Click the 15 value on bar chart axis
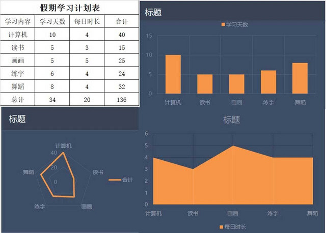This screenshot has width=326, height=233. point(149,36)
